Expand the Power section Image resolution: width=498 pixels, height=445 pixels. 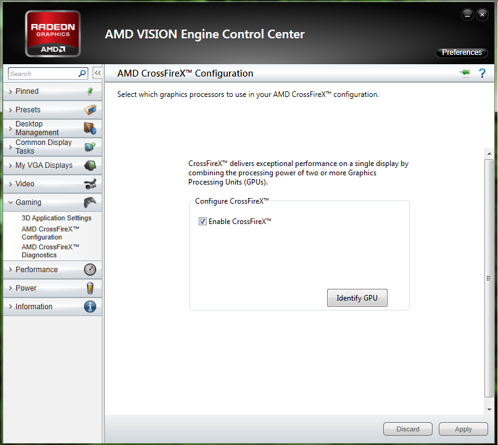(x=52, y=288)
